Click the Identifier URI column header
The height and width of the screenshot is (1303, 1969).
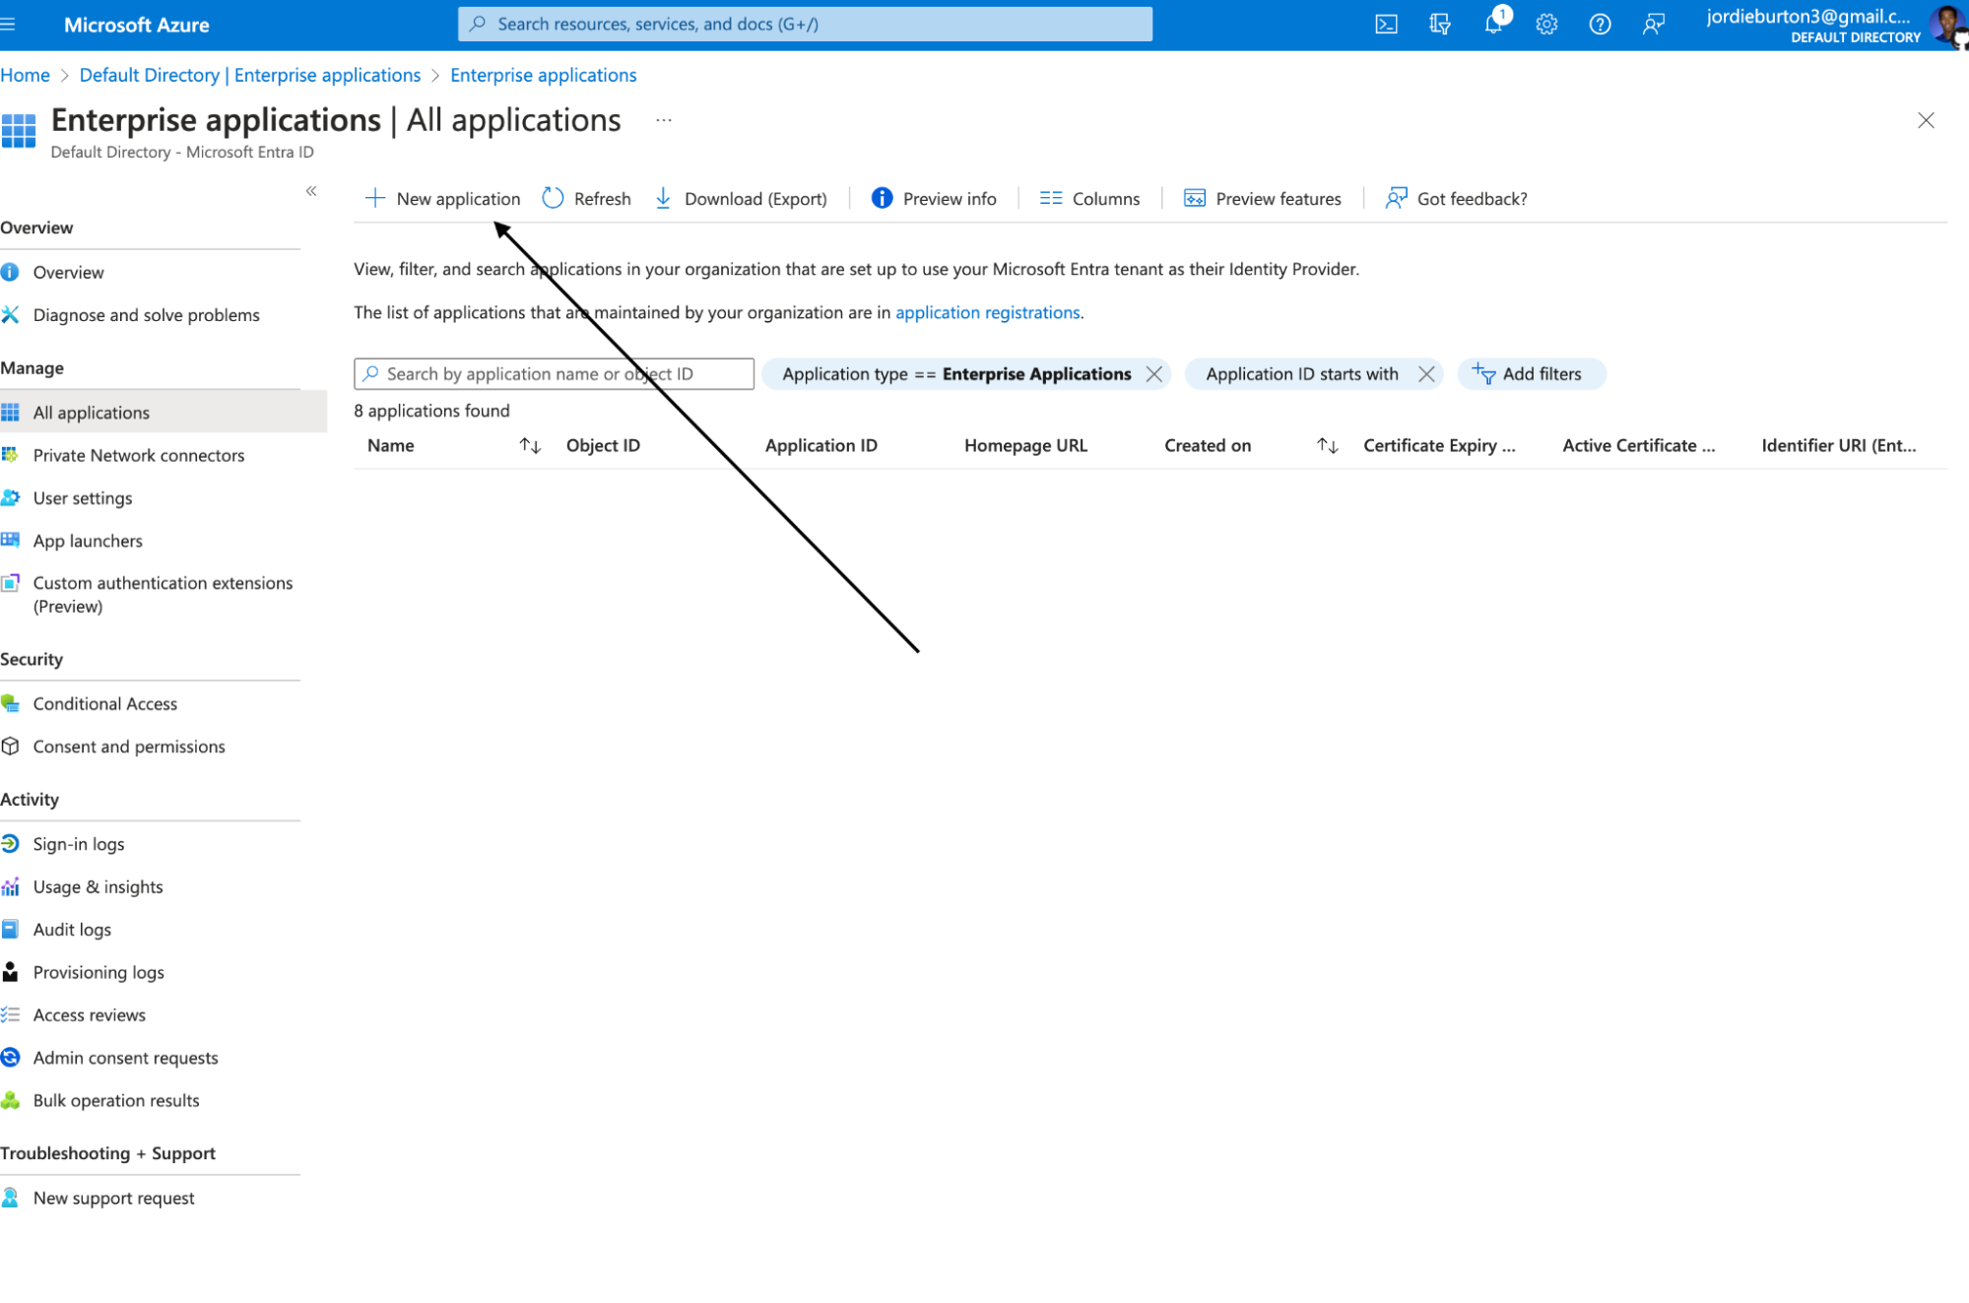click(1839, 446)
